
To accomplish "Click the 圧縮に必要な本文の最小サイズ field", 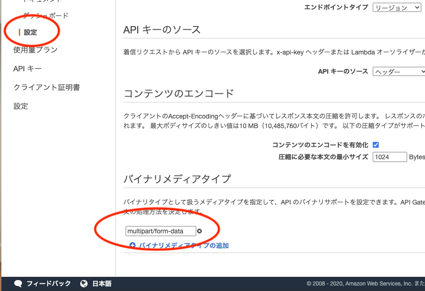I will [x=390, y=157].
